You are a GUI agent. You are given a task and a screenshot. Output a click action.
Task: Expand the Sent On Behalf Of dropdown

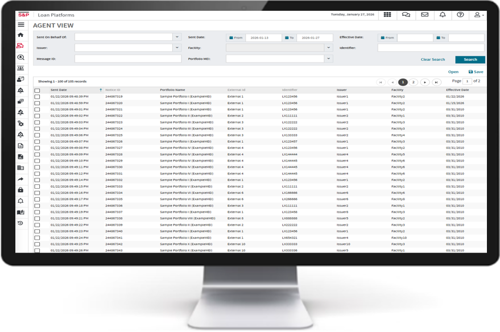coord(177,37)
